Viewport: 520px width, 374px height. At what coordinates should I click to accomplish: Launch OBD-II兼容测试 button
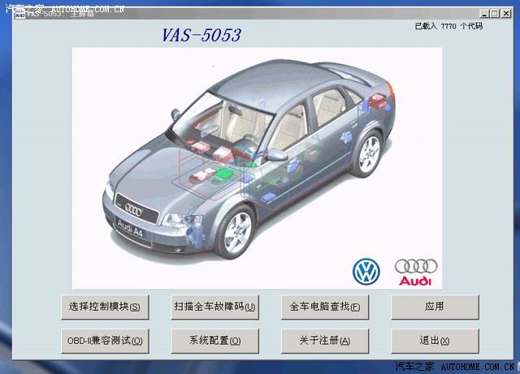[105, 341]
